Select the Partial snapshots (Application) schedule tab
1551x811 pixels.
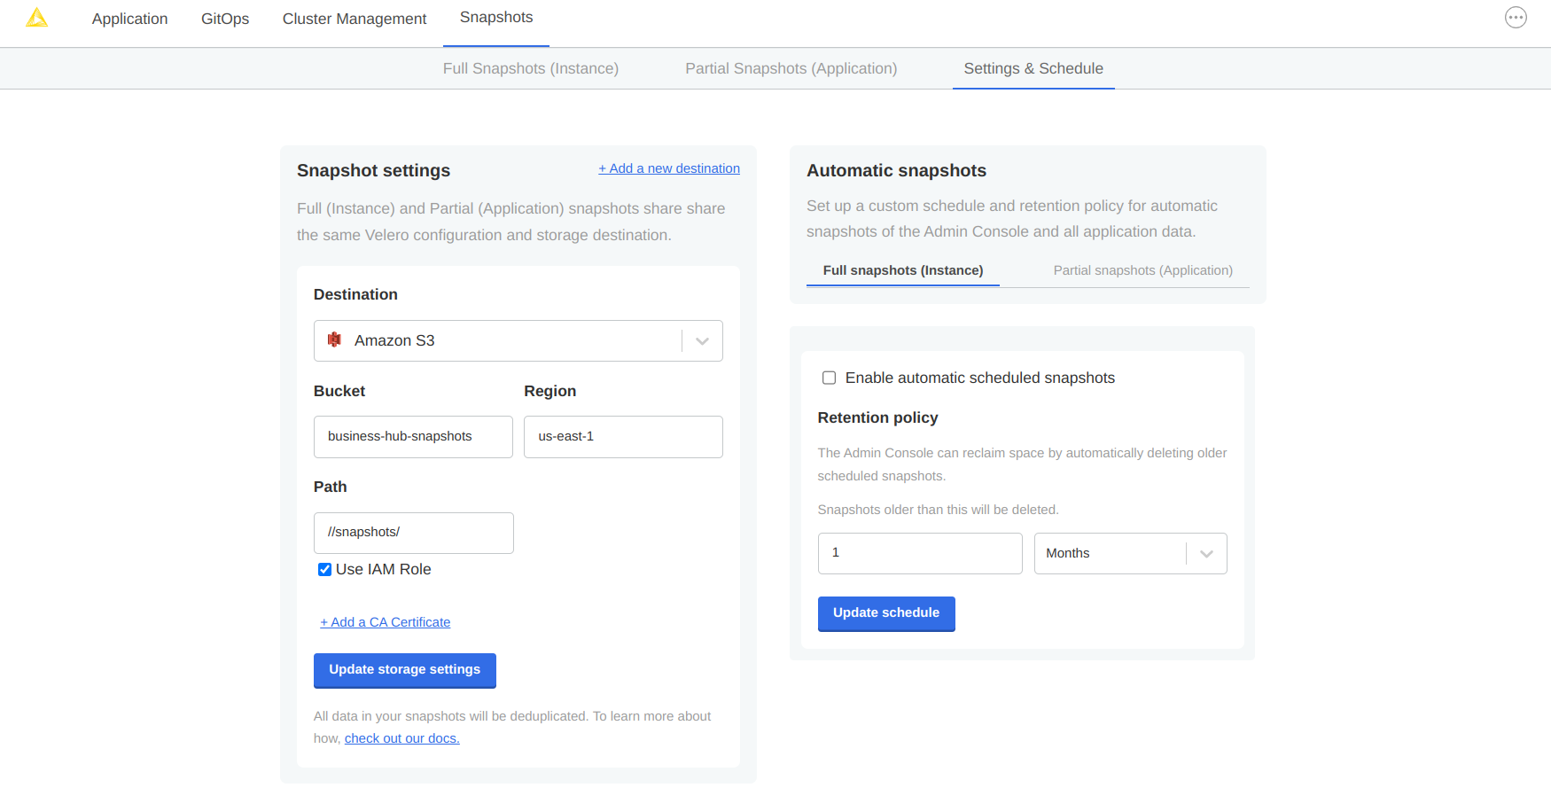(1142, 270)
